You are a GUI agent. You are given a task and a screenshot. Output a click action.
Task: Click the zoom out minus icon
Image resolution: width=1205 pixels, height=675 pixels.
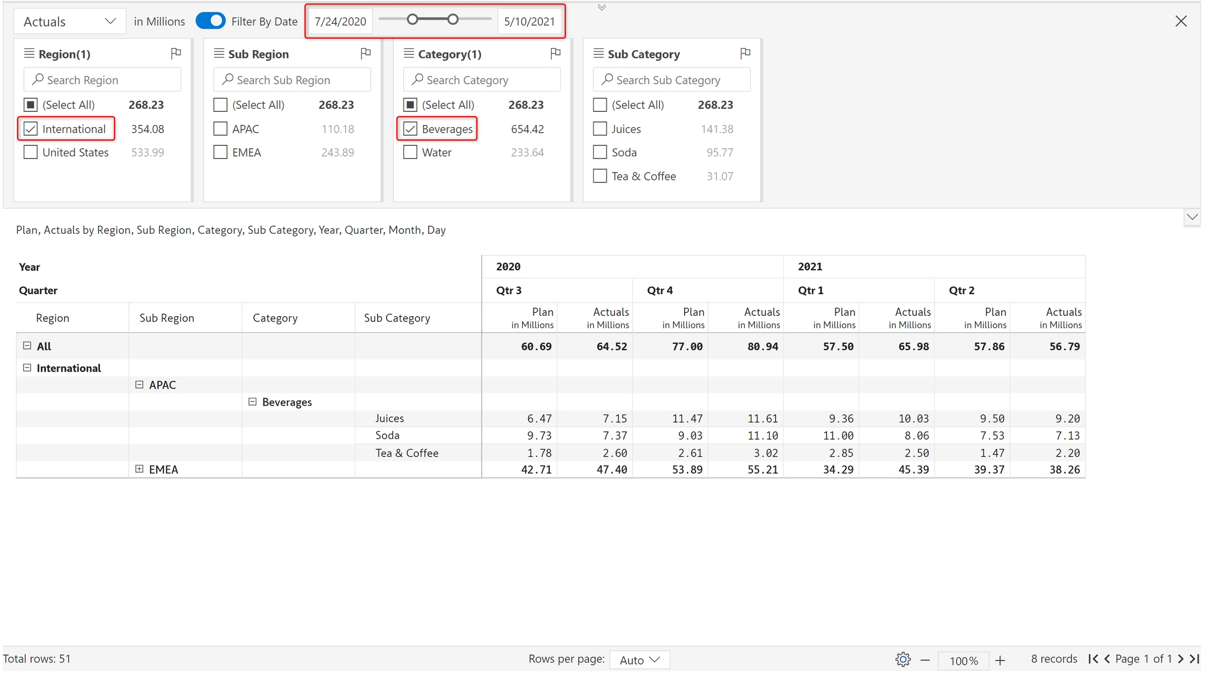point(925,660)
